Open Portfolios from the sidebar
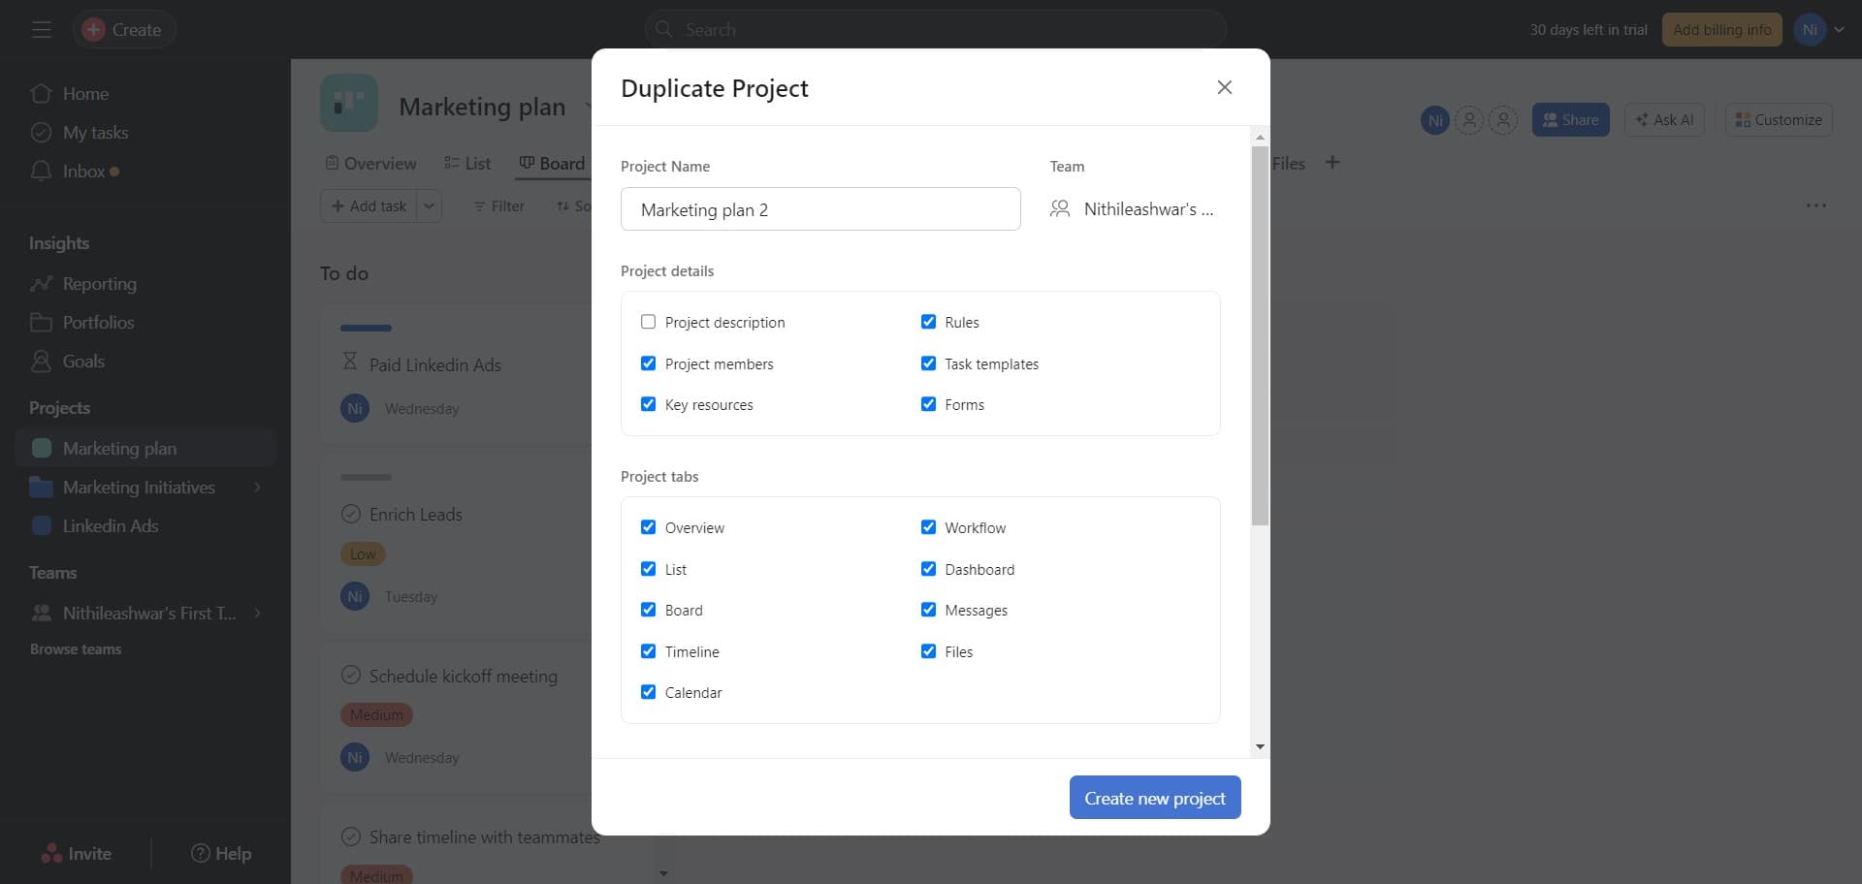The image size is (1862, 884). 97,322
